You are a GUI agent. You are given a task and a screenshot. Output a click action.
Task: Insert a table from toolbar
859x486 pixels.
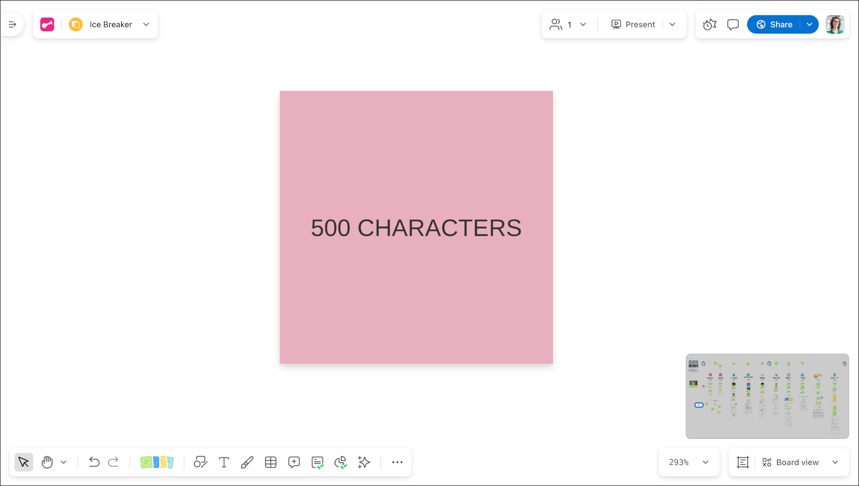[x=271, y=462]
